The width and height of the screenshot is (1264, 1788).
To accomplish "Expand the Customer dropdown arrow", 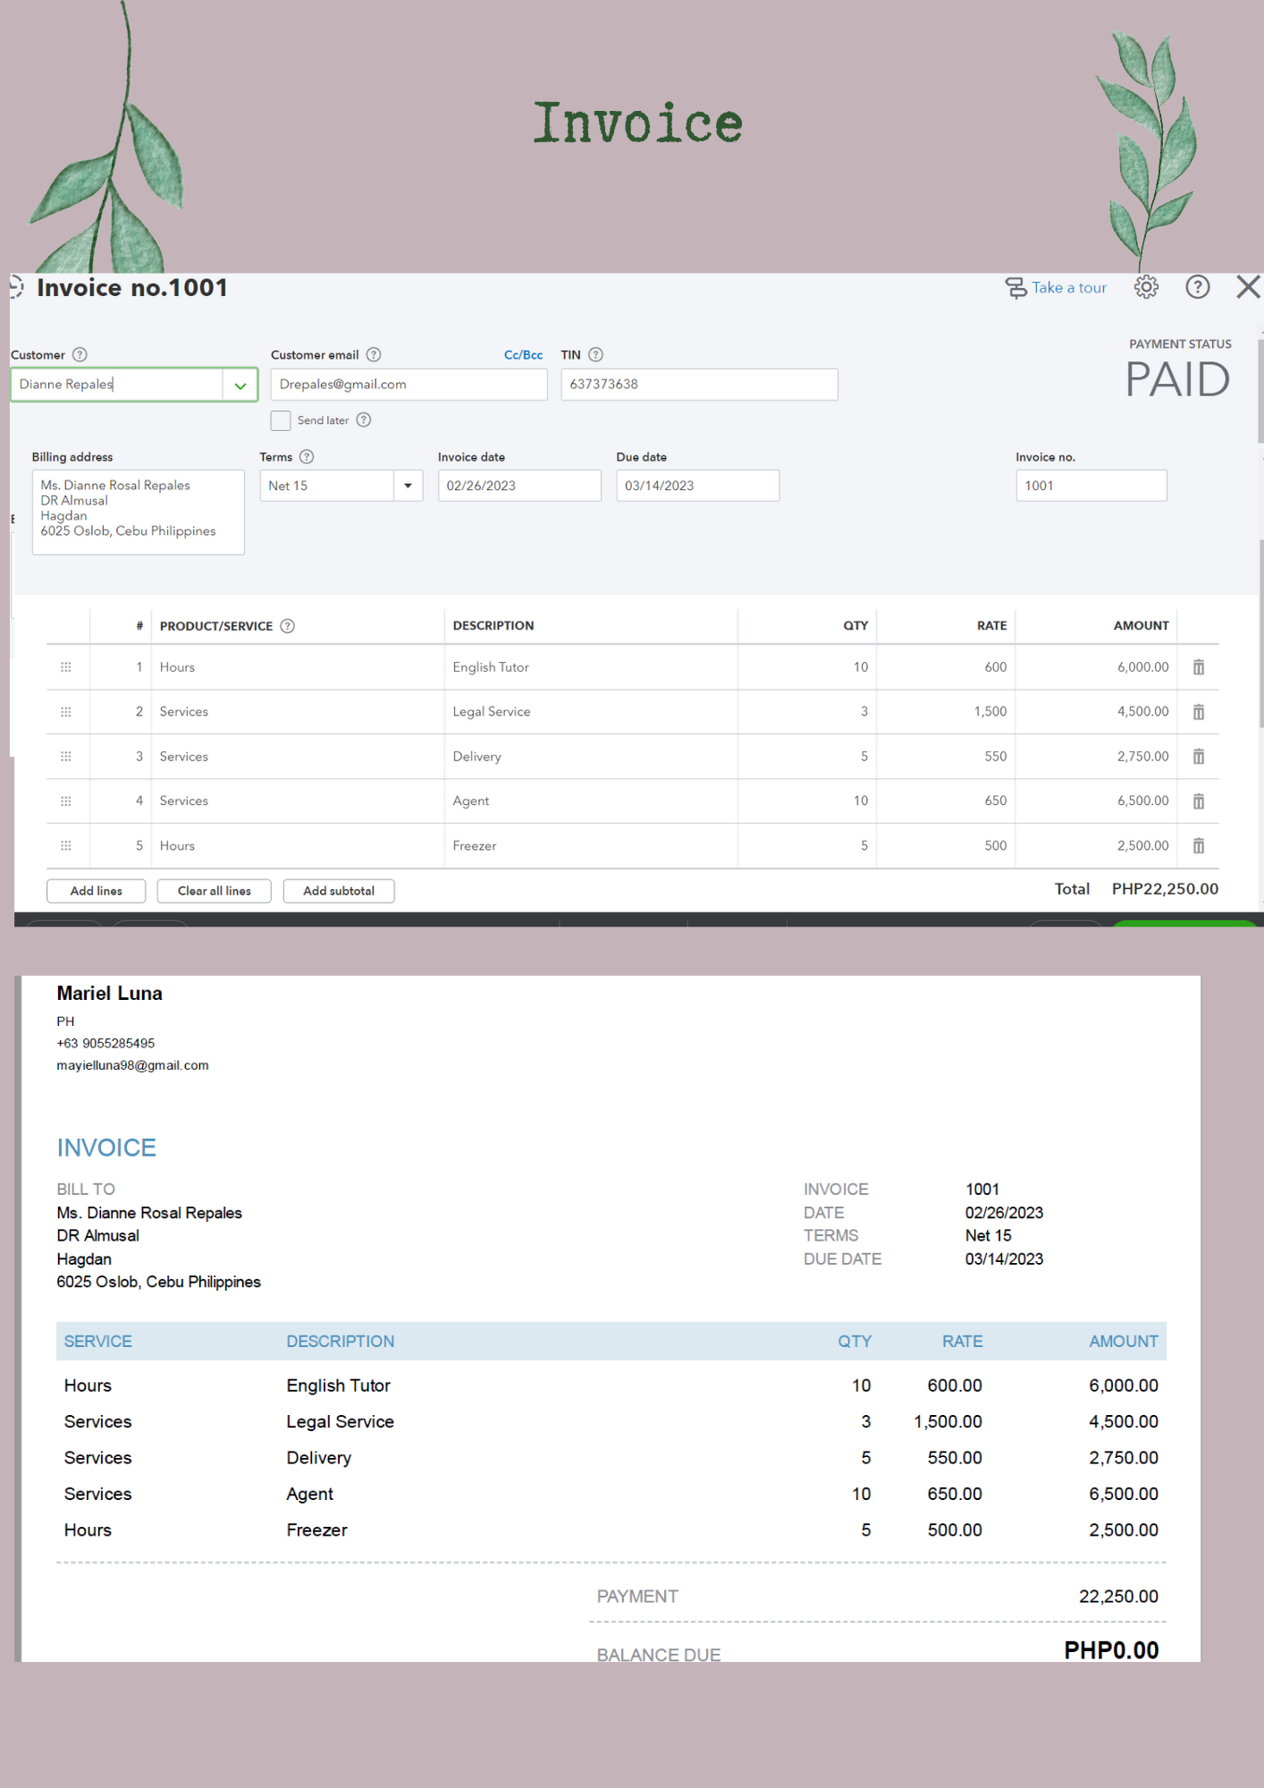I will point(240,386).
